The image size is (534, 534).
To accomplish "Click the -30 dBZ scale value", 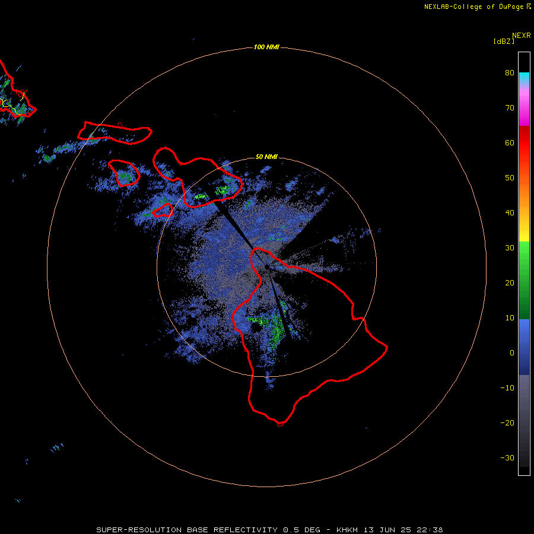I will 507,459.
